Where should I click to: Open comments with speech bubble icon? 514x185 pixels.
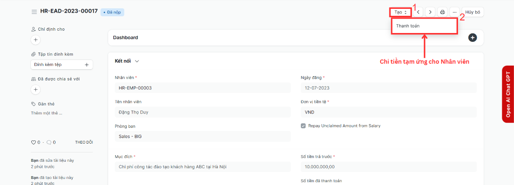pyautogui.click(x=49, y=142)
